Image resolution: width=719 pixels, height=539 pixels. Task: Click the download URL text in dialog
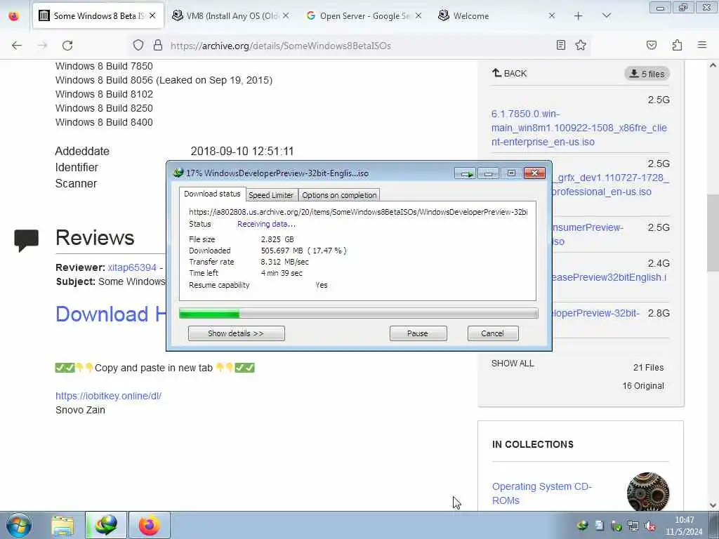click(358, 212)
